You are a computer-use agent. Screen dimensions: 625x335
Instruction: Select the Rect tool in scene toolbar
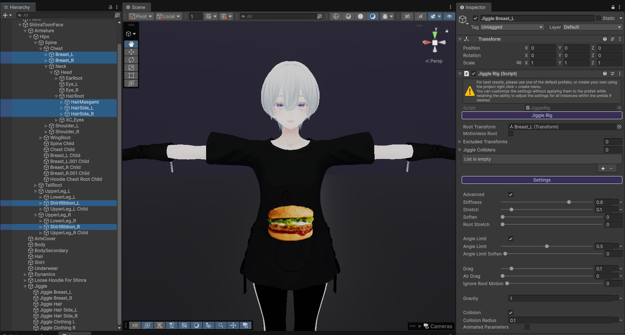tap(131, 75)
